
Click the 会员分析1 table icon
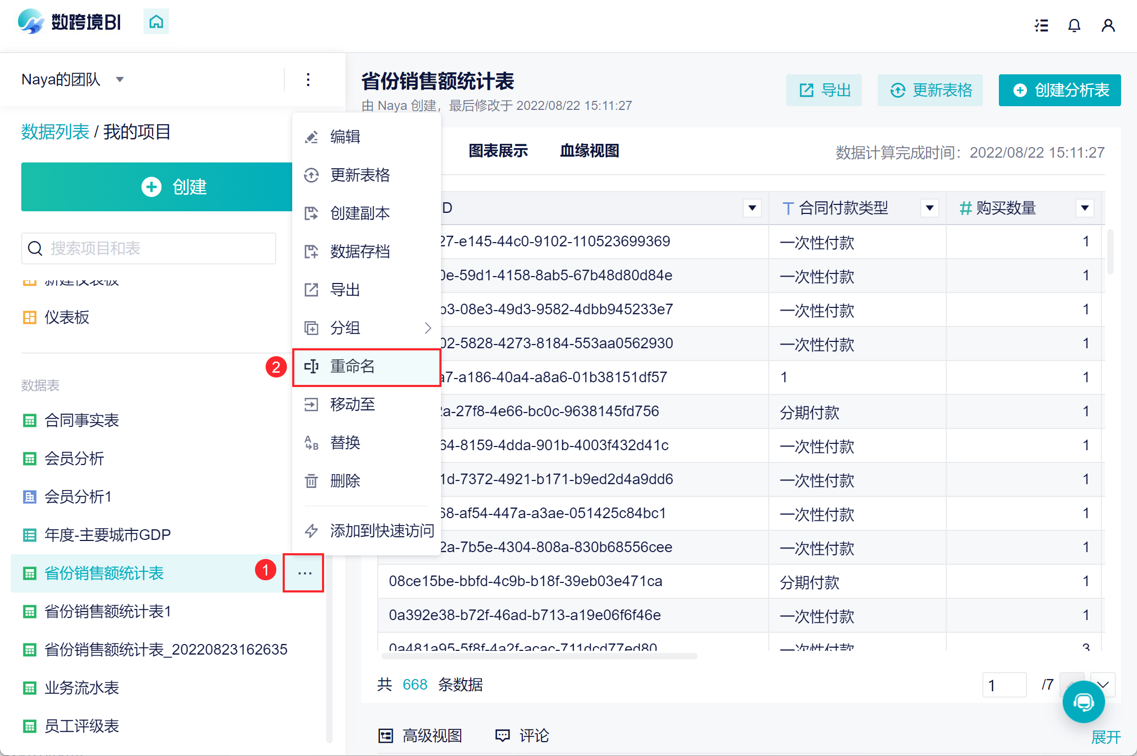tap(30, 497)
